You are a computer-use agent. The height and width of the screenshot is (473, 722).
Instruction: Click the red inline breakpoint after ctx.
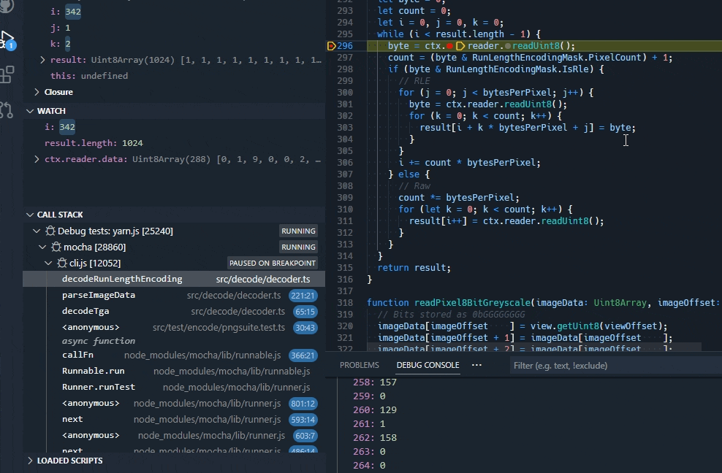click(450, 45)
